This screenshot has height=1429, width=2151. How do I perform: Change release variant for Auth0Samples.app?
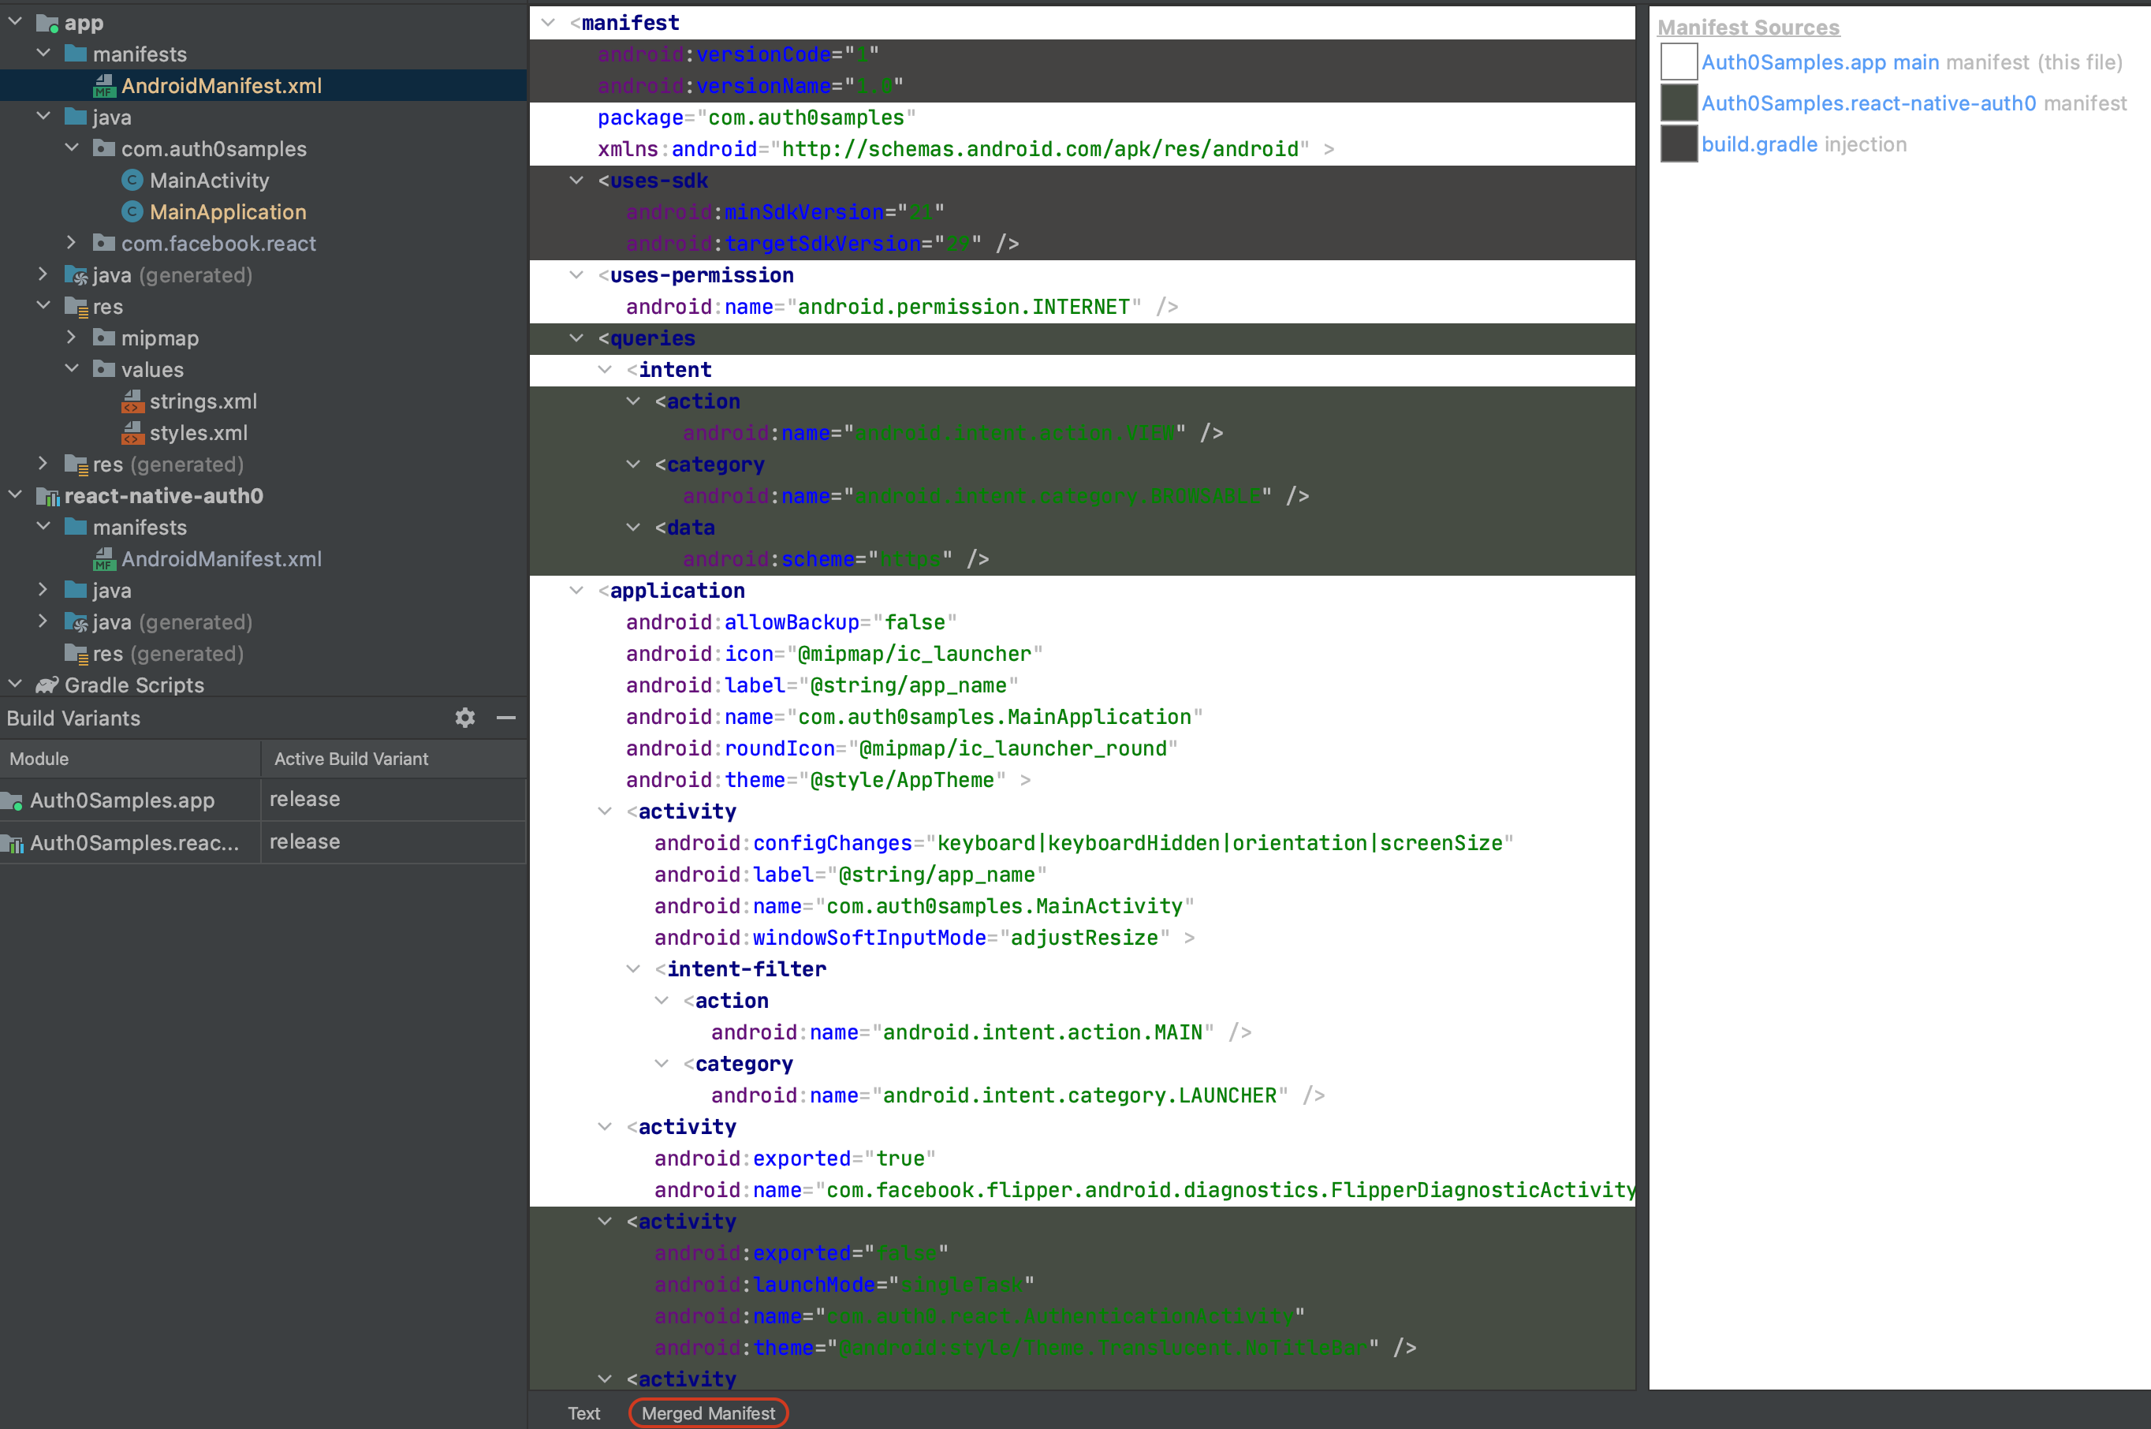point(304,799)
